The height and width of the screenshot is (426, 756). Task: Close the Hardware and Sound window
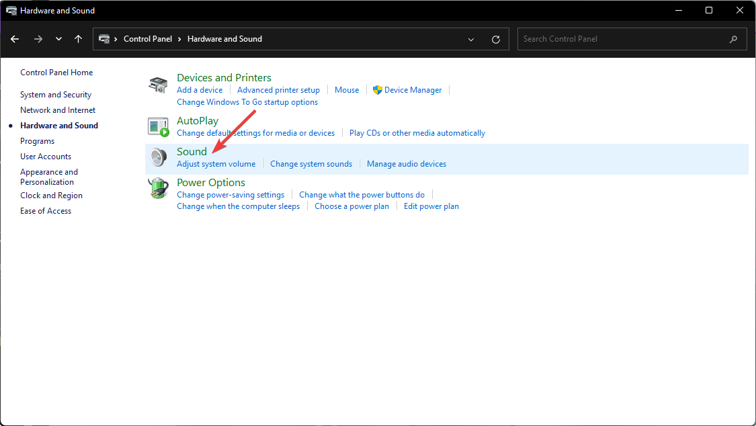(x=740, y=10)
